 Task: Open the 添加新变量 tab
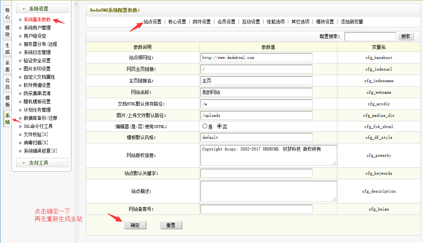[352, 22]
